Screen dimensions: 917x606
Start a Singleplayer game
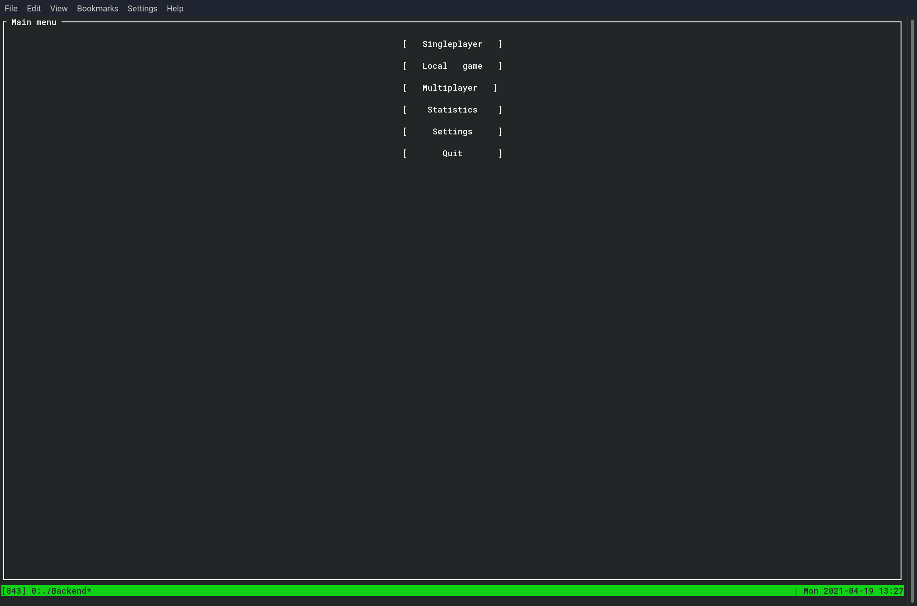[452, 44]
